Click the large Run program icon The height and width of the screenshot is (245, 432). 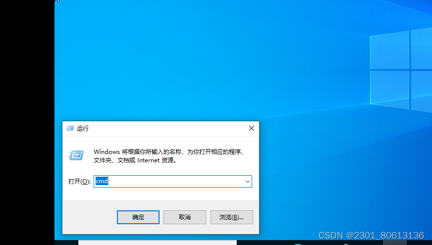point(76,155)
